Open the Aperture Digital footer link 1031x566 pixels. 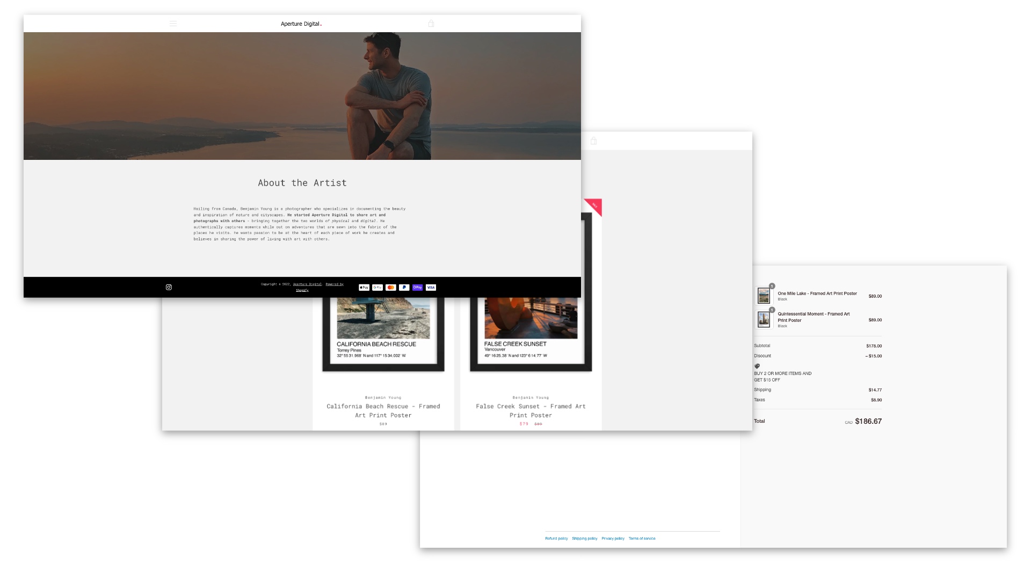pyautogui.click(x=307, y=284)
